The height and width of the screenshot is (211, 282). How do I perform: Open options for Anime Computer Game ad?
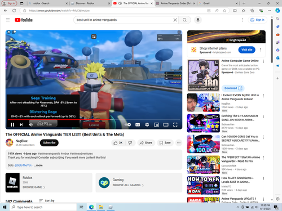pos(263,61)
